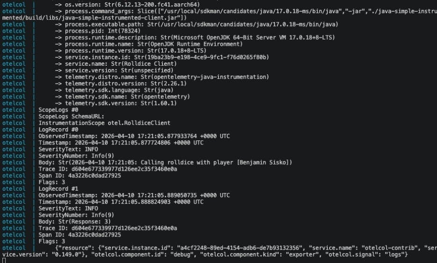Click the telemetry.sdk.version Str(1.60.1) line
This screenshot has height=263, width=437.
tap(120, 103)
